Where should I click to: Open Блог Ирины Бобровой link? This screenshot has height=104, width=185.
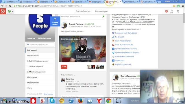coord(124,57)
